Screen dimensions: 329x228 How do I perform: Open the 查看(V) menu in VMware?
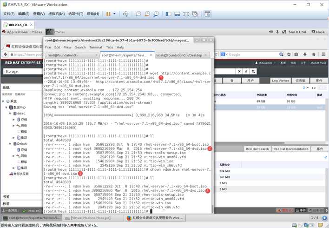coord(39,14)
